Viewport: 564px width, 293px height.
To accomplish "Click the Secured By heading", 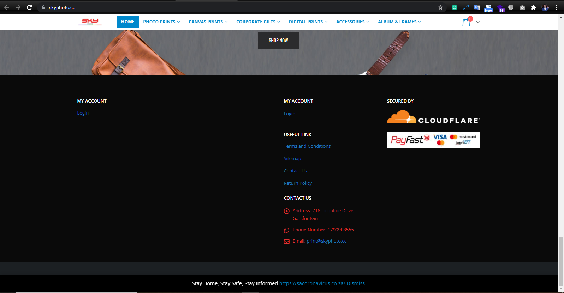I will pos(400,101).
